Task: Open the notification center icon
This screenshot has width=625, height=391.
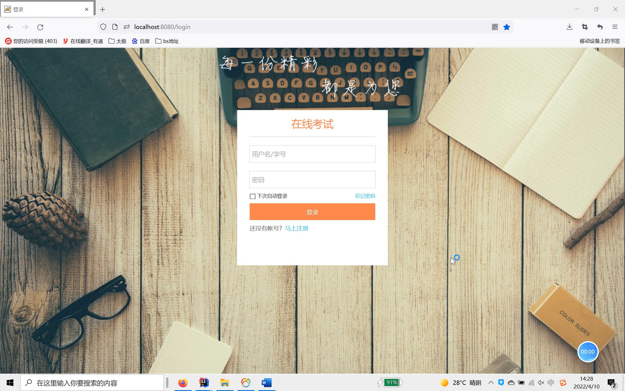Action: click(612, 383)
